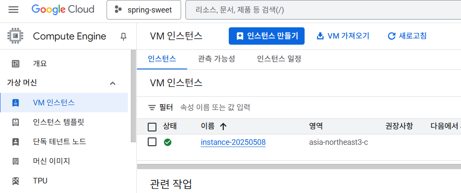The width and height of the screenshot is (461, 193).
Task: Click the sidebar vertical scrollbar
Action: point(133,96)
